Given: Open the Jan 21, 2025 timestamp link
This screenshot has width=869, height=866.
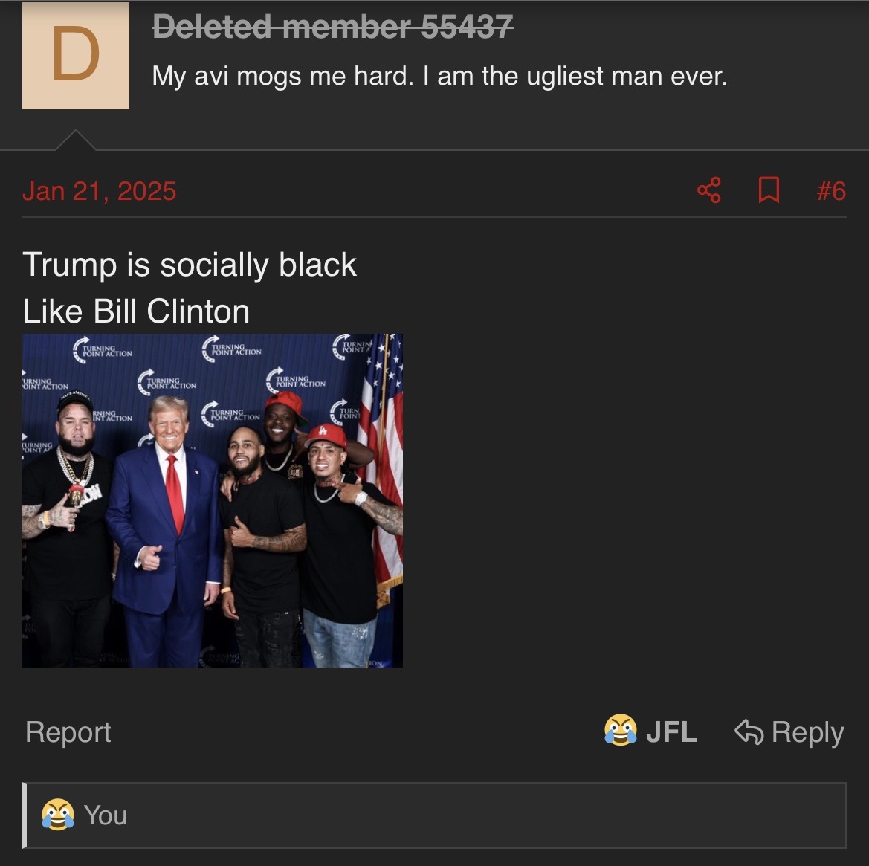Looking at the screenshot, I should click(x=99, y=191).
